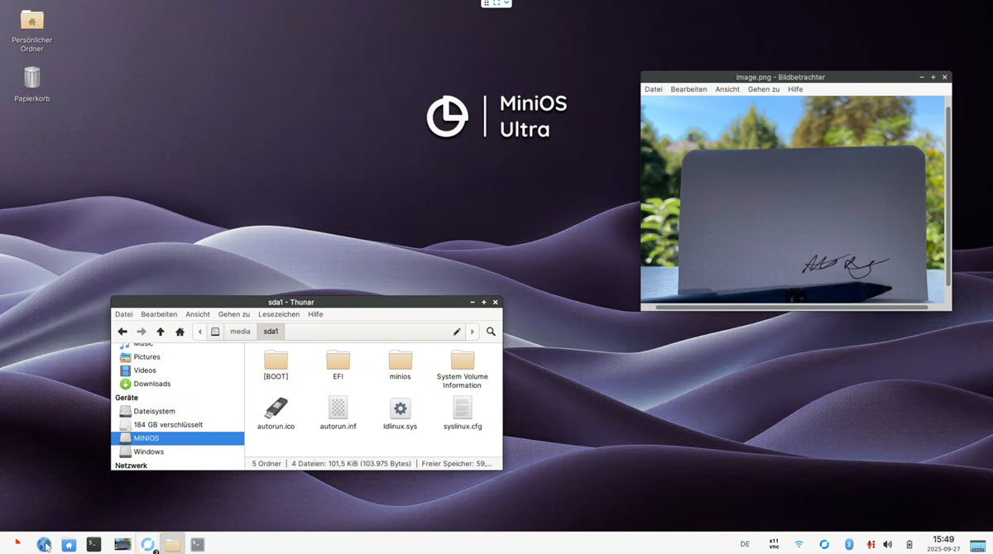Click the pencil icon to edit path
Screen dimensions: 993x554
(x=456, y=332)
